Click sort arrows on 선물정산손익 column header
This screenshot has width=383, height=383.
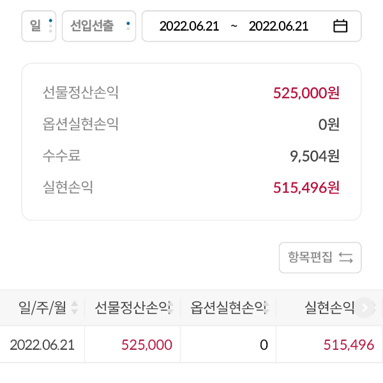(x=172, y=308)
